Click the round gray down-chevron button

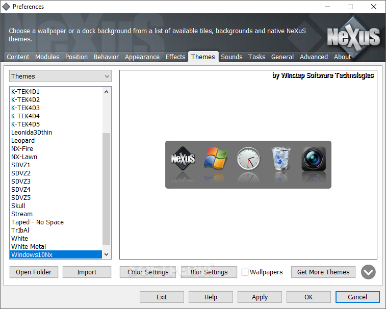pyautogui.click(x=368, y=272)
